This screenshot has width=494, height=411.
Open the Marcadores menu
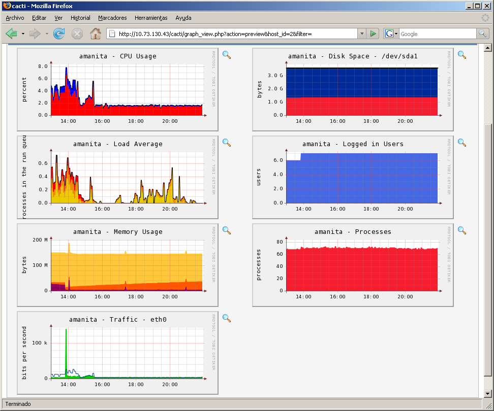(112, 18)
